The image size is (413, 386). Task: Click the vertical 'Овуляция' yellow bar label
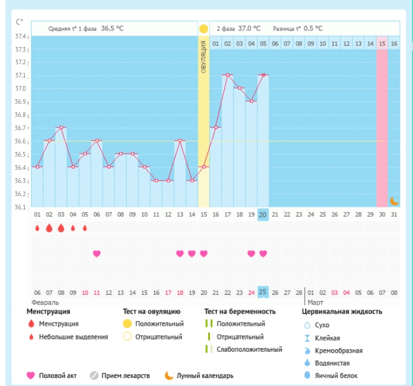click(x=204, y=57)
